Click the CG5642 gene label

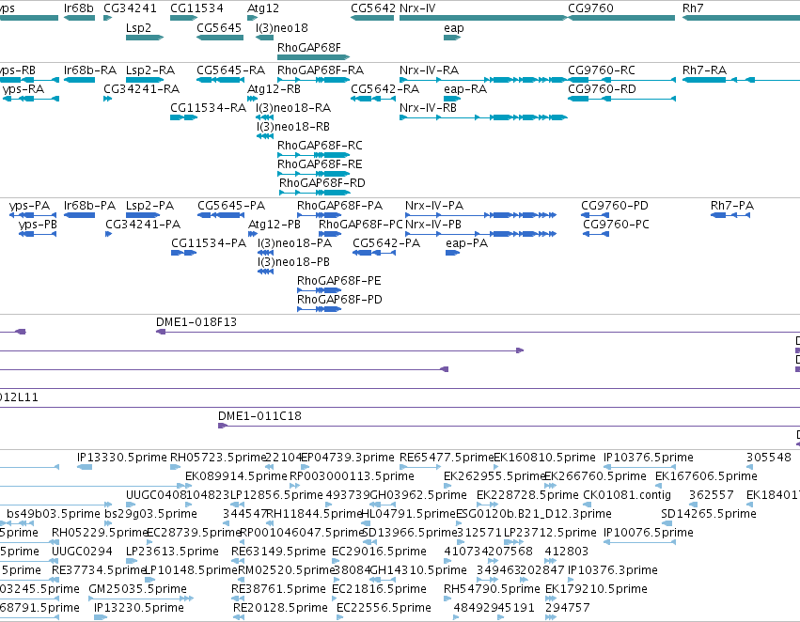[x=373, y=8]
